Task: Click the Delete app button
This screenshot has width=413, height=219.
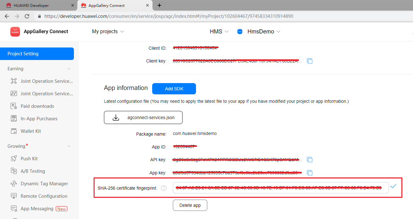Action: pyautogui.click(x=190, y=205)
